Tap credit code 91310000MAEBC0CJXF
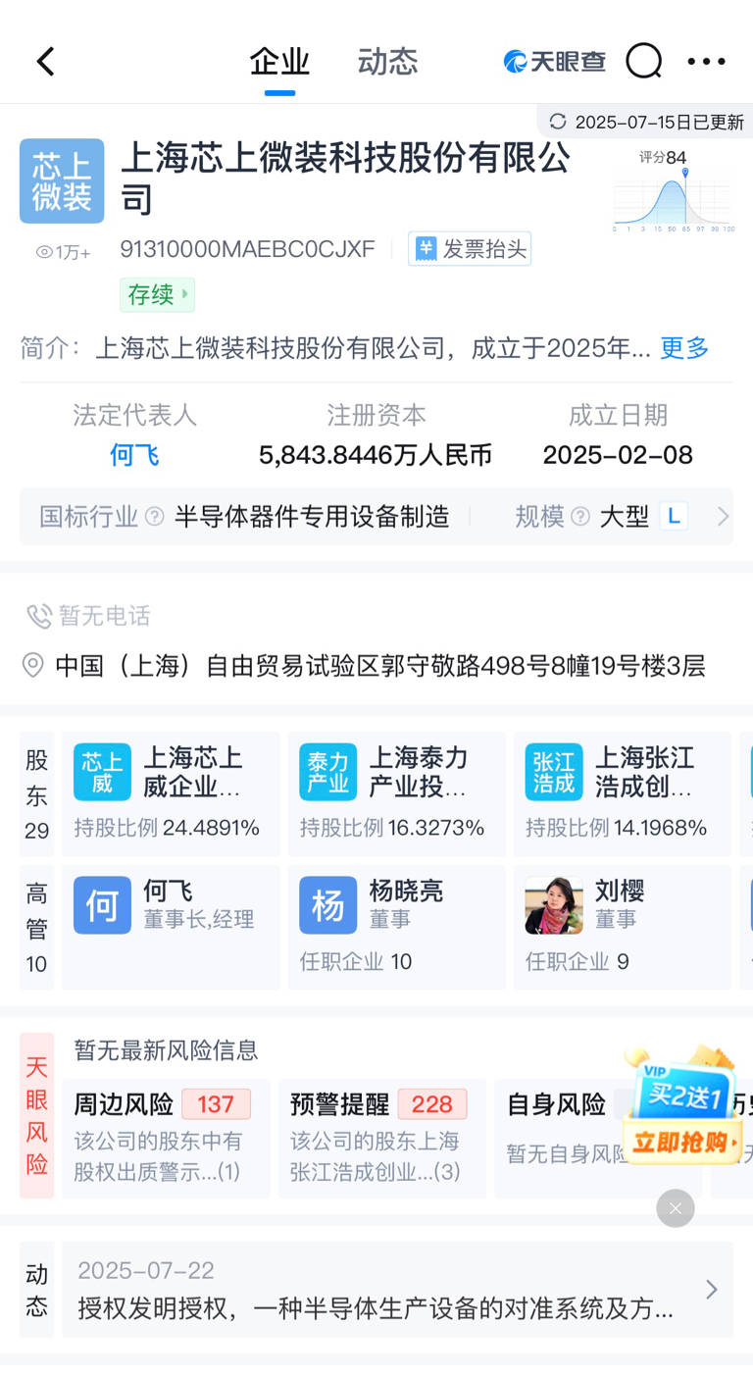This screenshot has height=1376, width=753. [247, 249]
